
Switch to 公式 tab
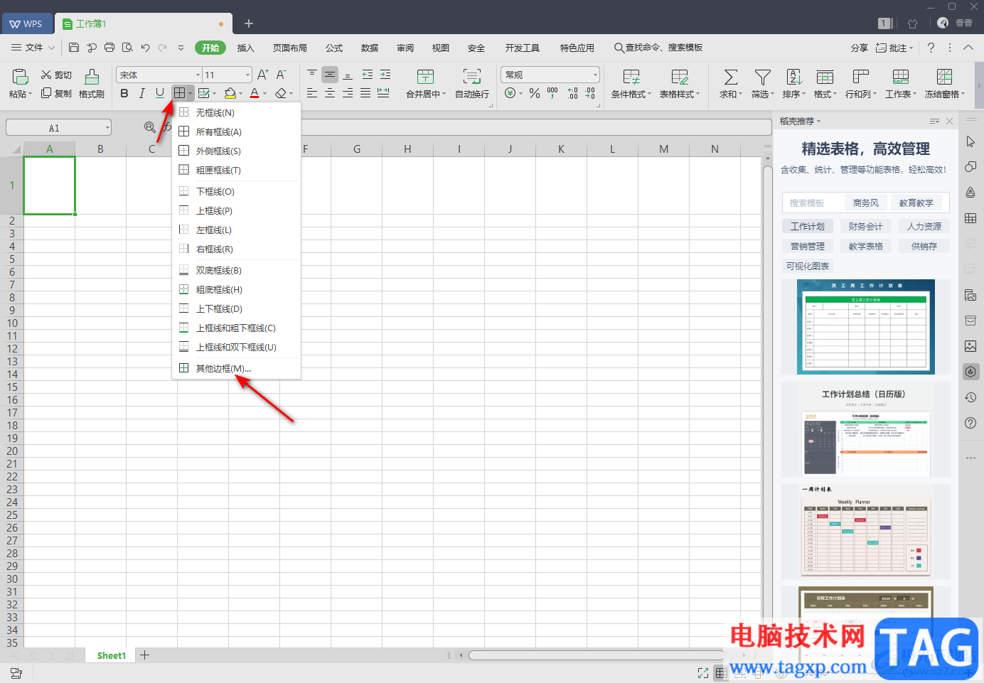point(334,48)
